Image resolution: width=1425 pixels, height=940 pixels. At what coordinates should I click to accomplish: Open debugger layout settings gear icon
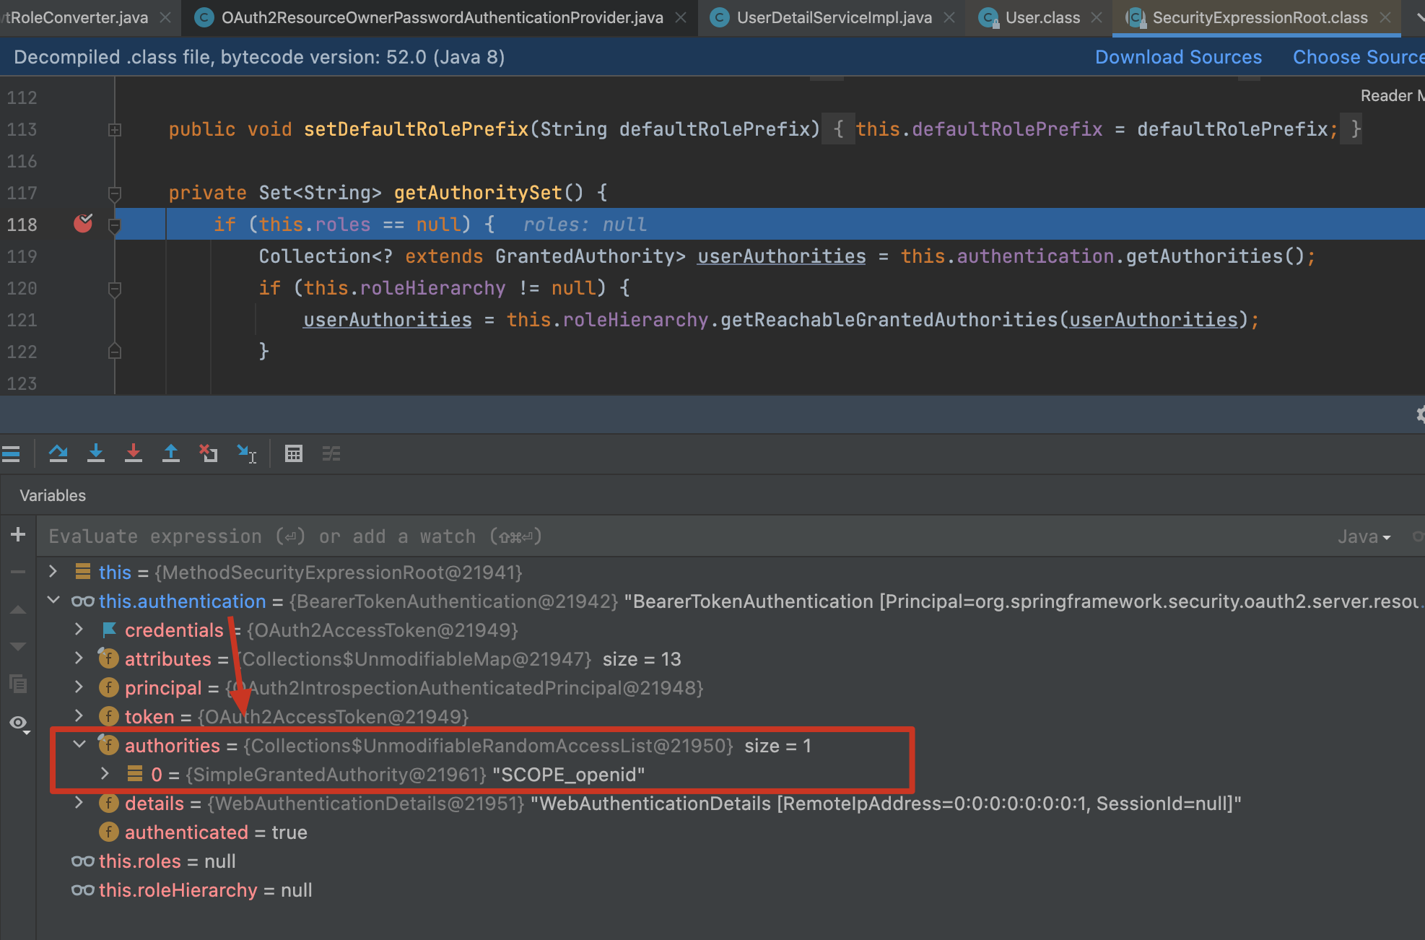[1418, 415]
